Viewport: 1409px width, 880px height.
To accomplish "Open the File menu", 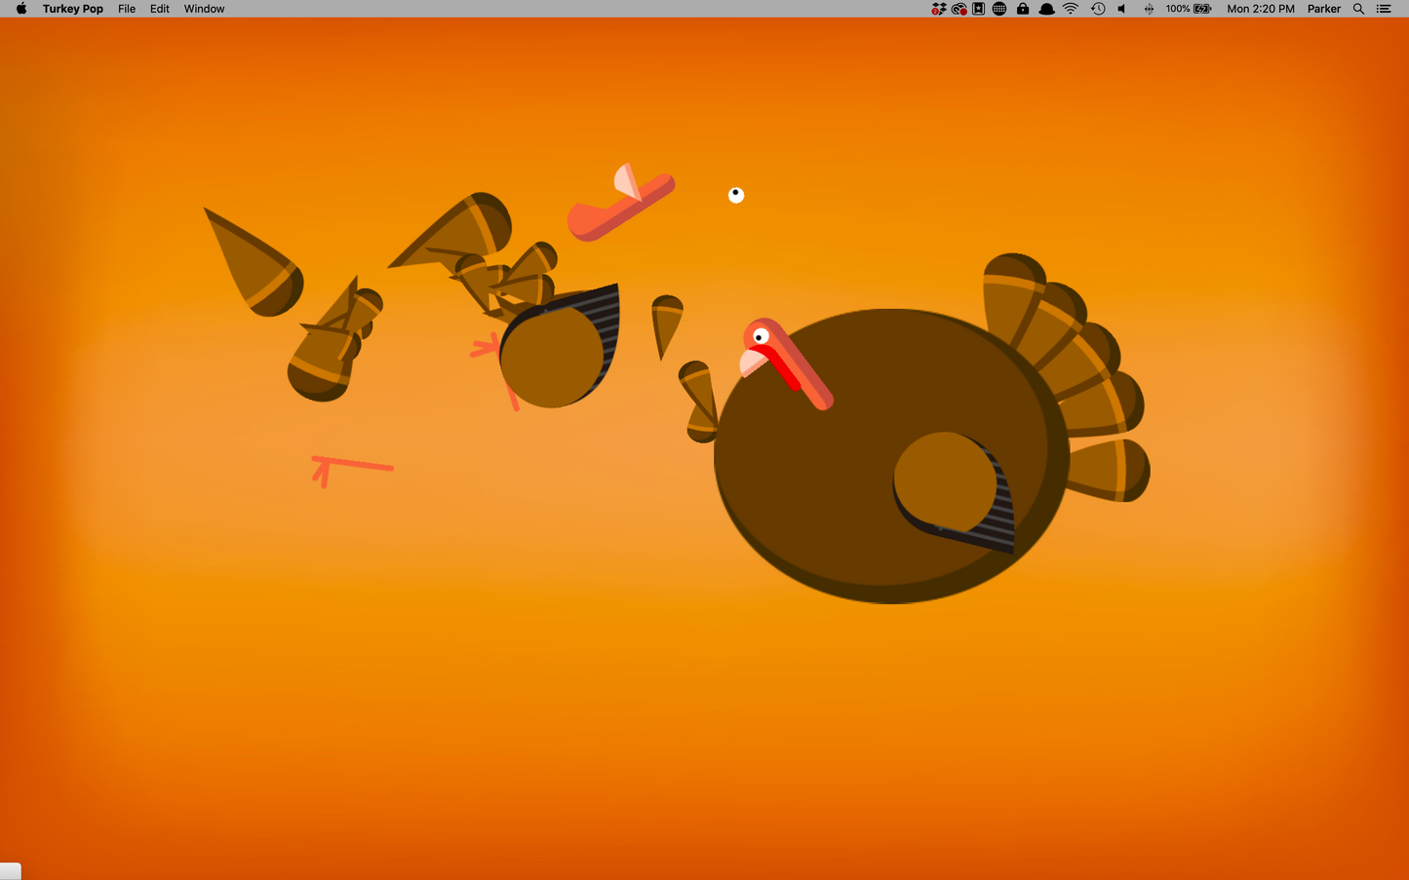I will pyautogui.click(x=127, y=9).
